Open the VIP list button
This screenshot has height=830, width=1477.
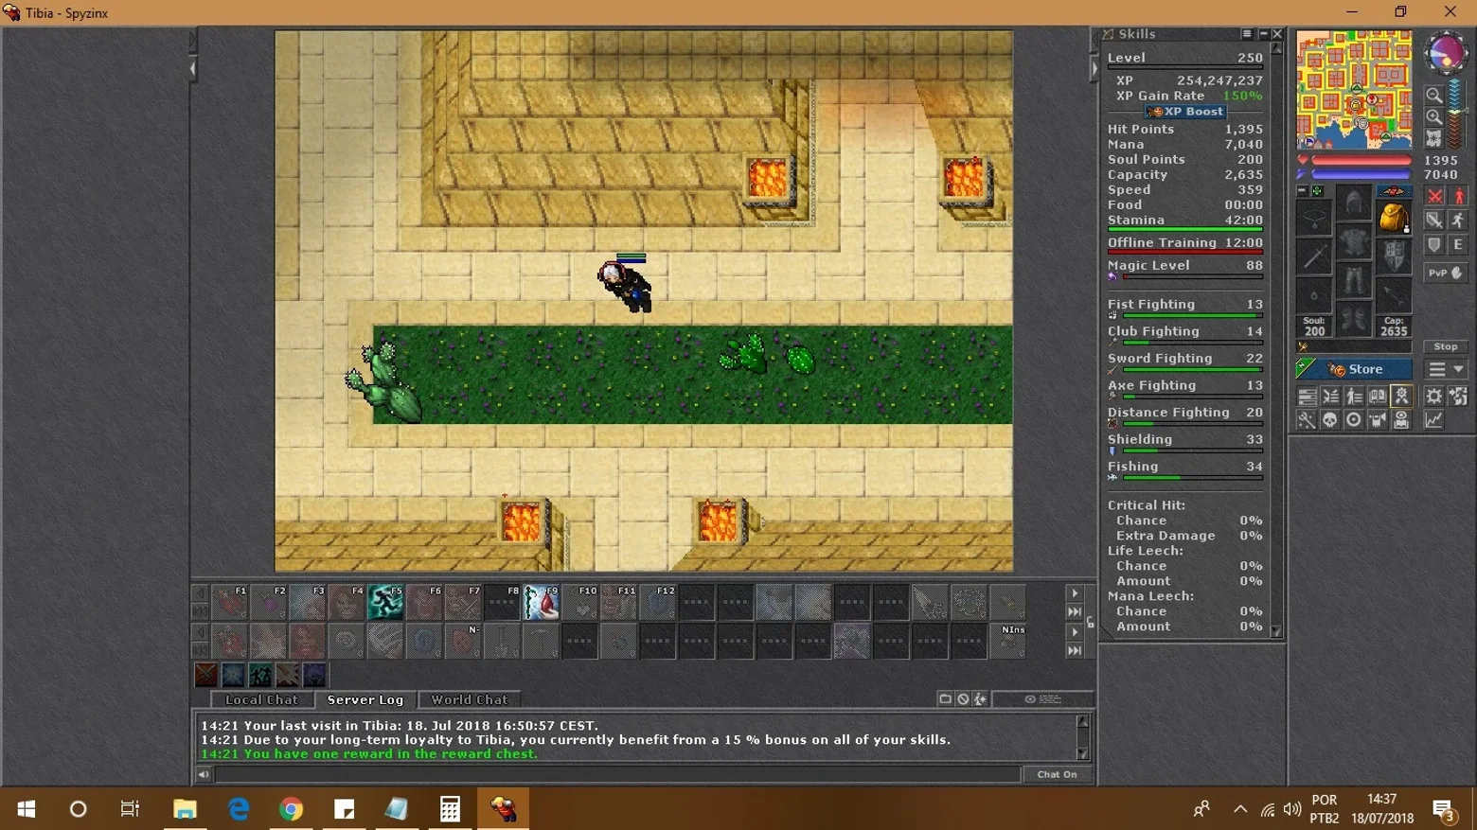1354,397
